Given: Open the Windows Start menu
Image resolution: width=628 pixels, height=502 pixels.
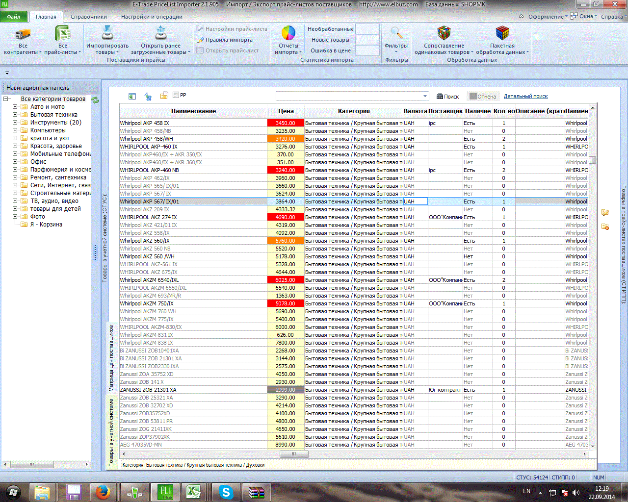Looking at the screenshot, I should 13,491.
